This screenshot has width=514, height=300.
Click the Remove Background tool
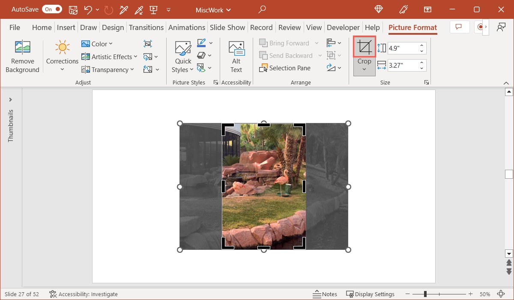[x=22, y=56]
